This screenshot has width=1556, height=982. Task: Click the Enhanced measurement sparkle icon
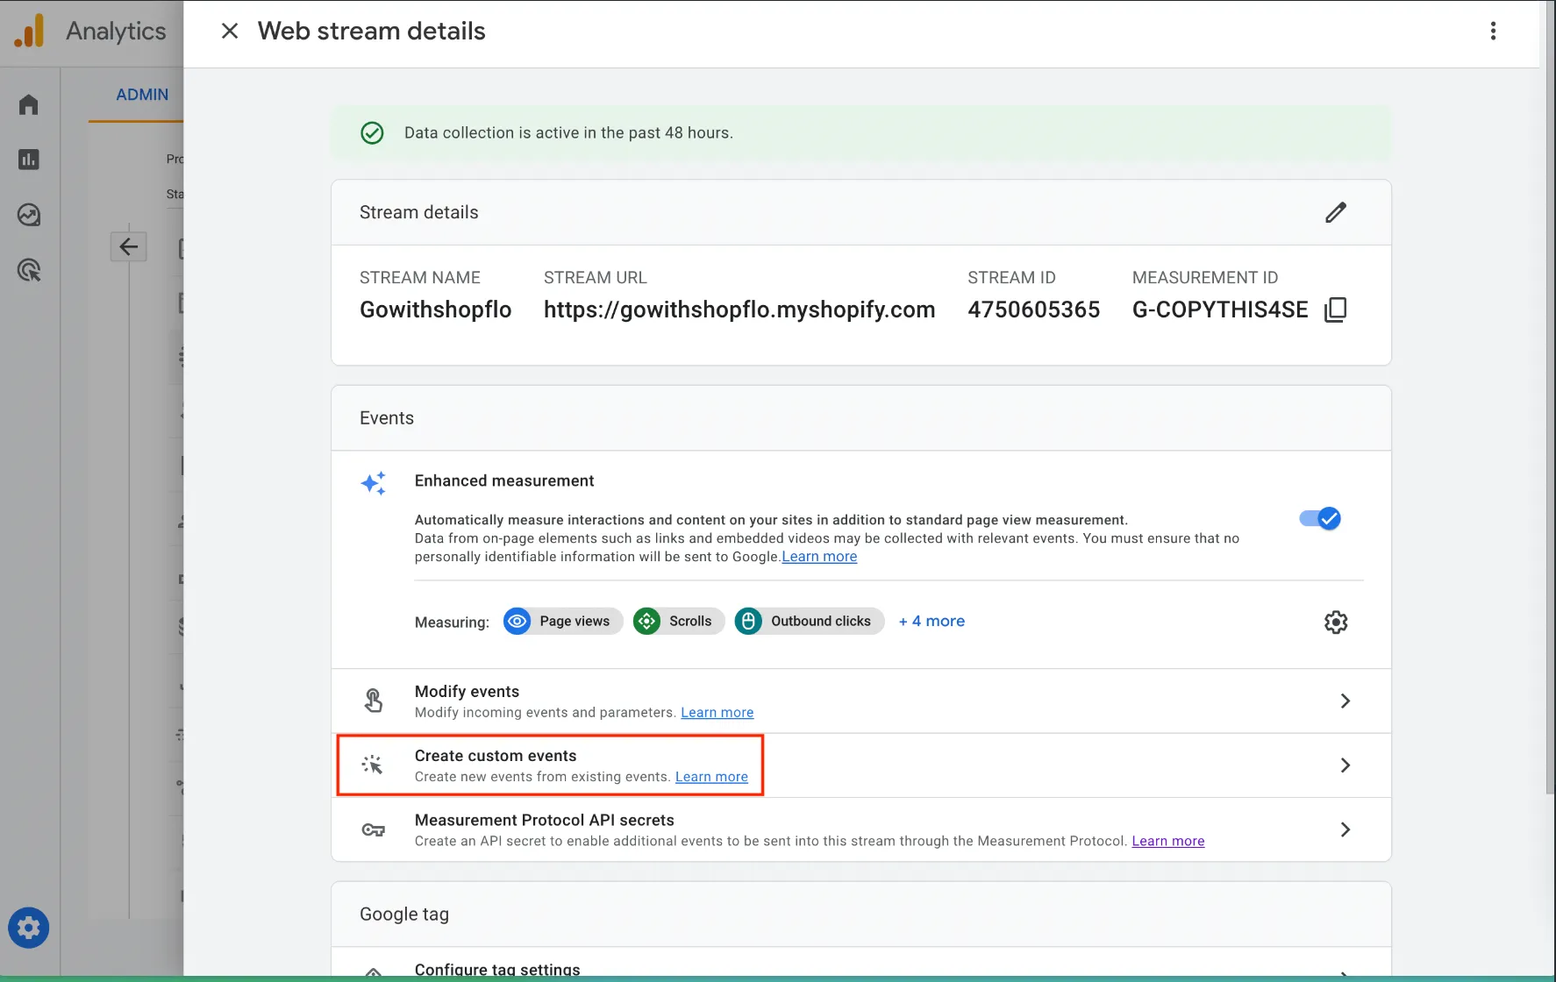pos(373,483)
